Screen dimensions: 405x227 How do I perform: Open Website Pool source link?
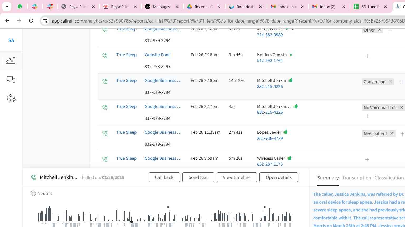click(x=157, y=55)
